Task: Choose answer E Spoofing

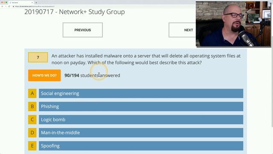Action: click(x=141, y=146)
